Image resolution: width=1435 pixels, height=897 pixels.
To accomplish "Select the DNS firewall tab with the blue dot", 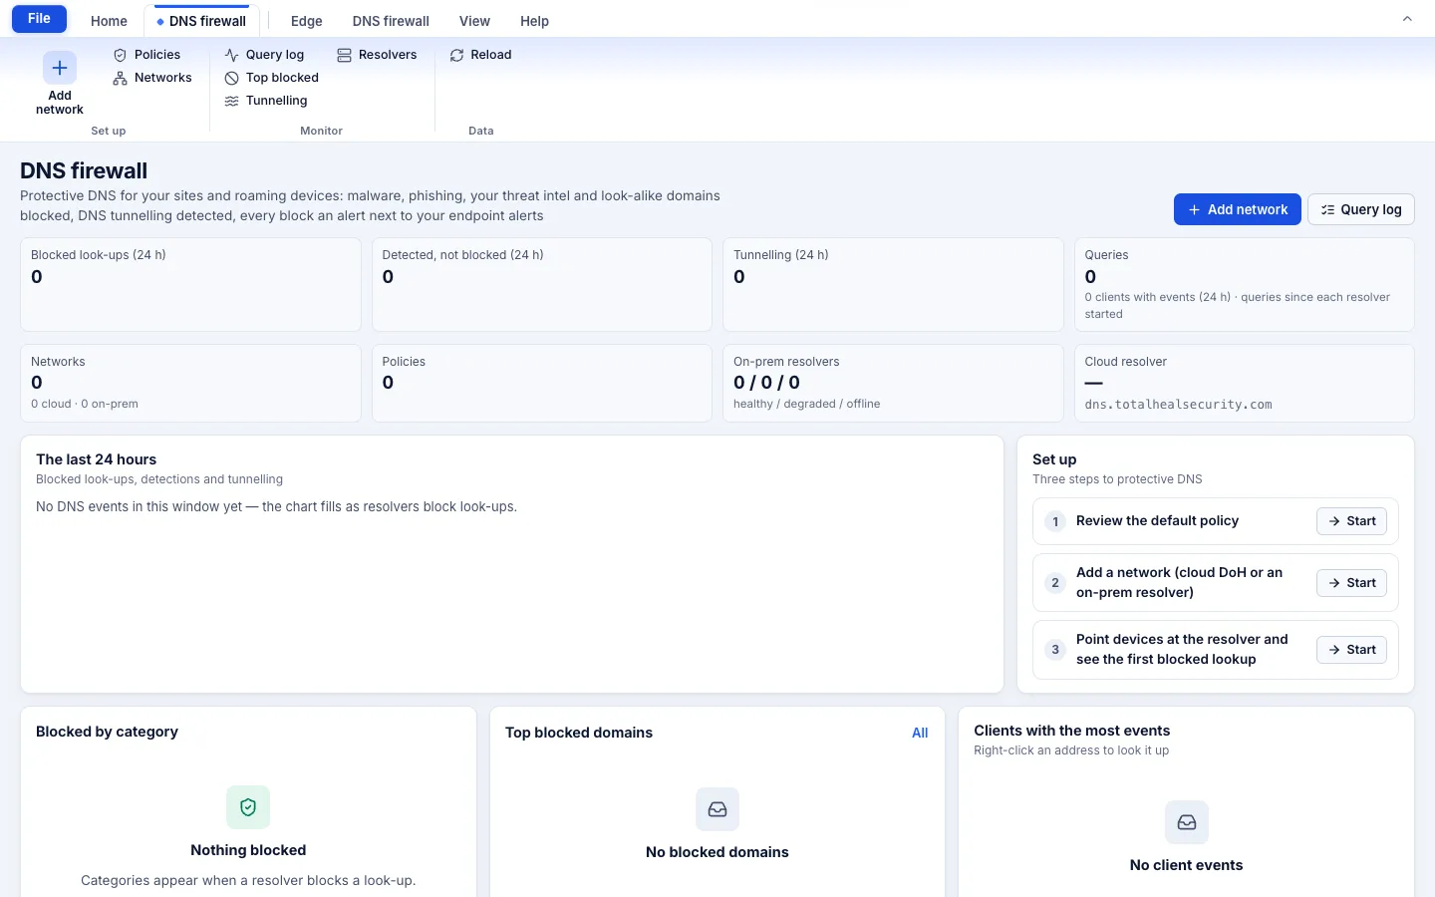I will pyautogui.click(x=201, y=21).
